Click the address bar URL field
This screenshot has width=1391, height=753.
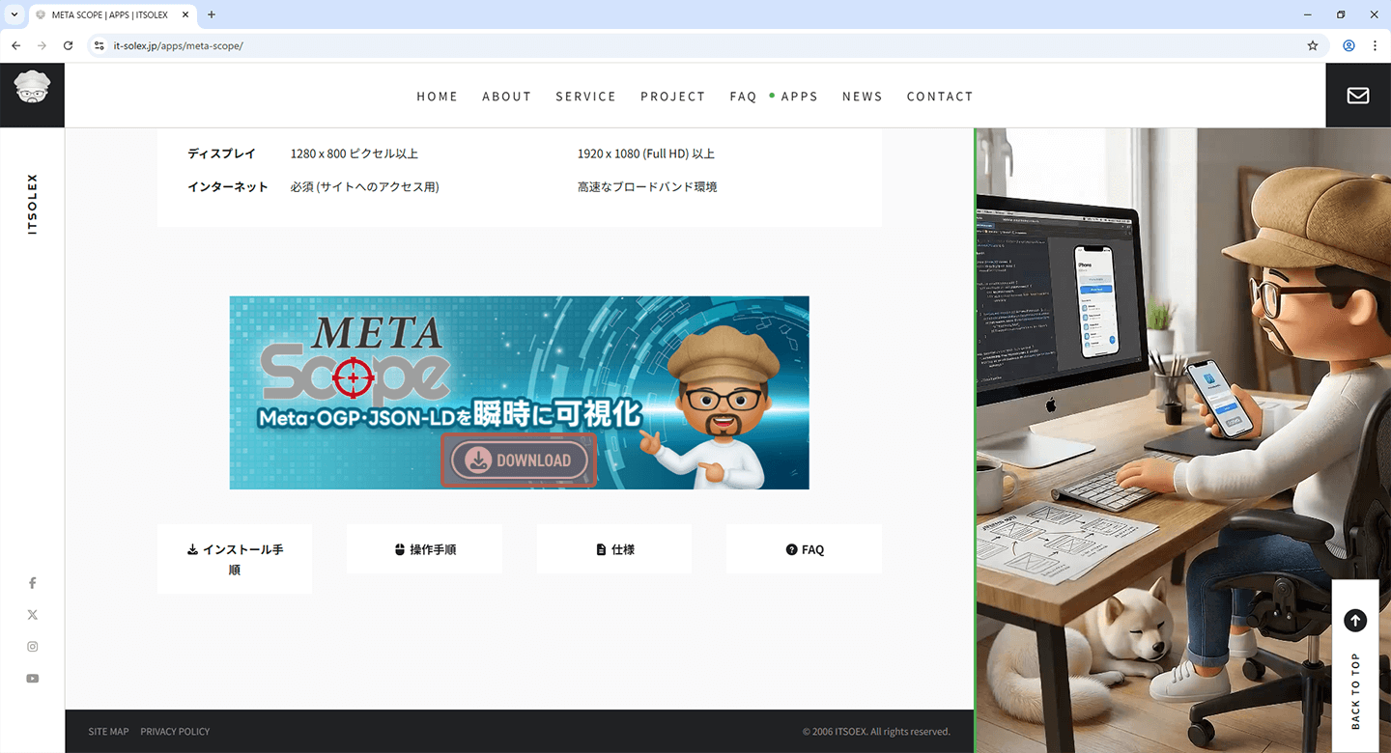click(676, 45)
